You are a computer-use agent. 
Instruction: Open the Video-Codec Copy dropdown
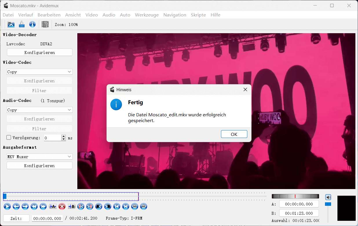(x=39, y=72)
